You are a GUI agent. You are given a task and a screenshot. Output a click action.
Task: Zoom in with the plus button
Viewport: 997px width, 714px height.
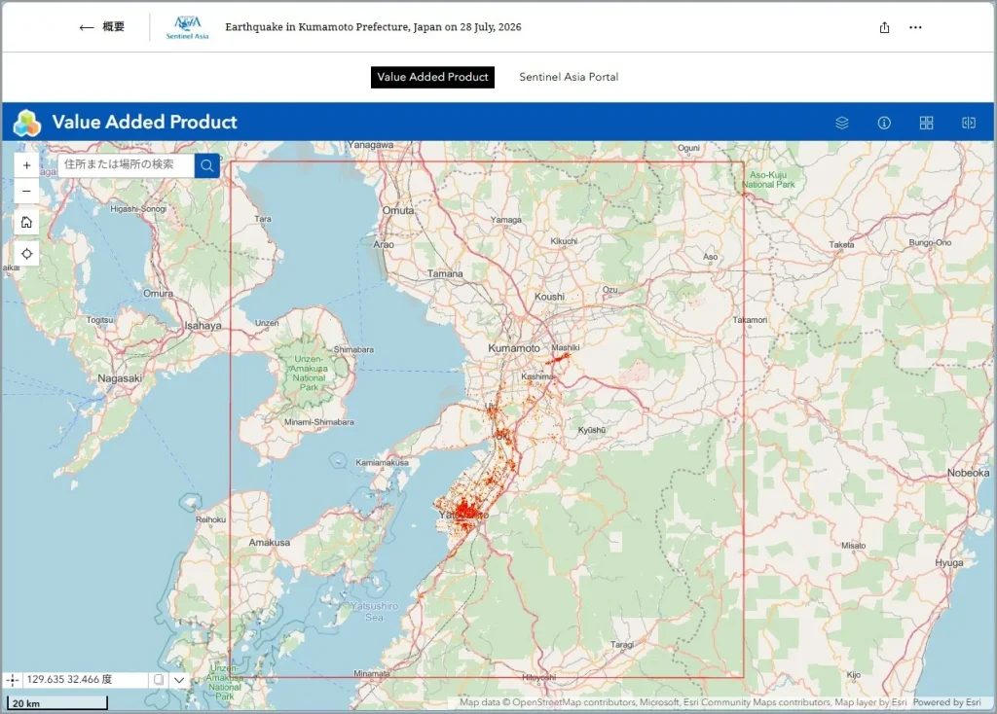click(x=26, y=165)
